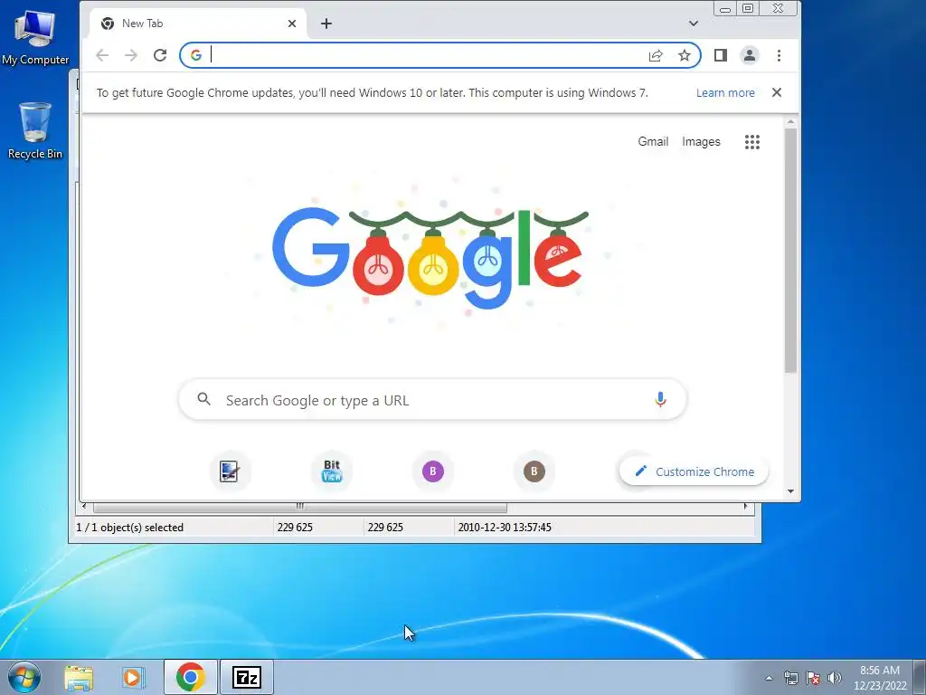The height and width of the screenshot is (695, 926).
Task: Click the right scroll arrow in the 7-Zip window
Action: coord(745,507)
